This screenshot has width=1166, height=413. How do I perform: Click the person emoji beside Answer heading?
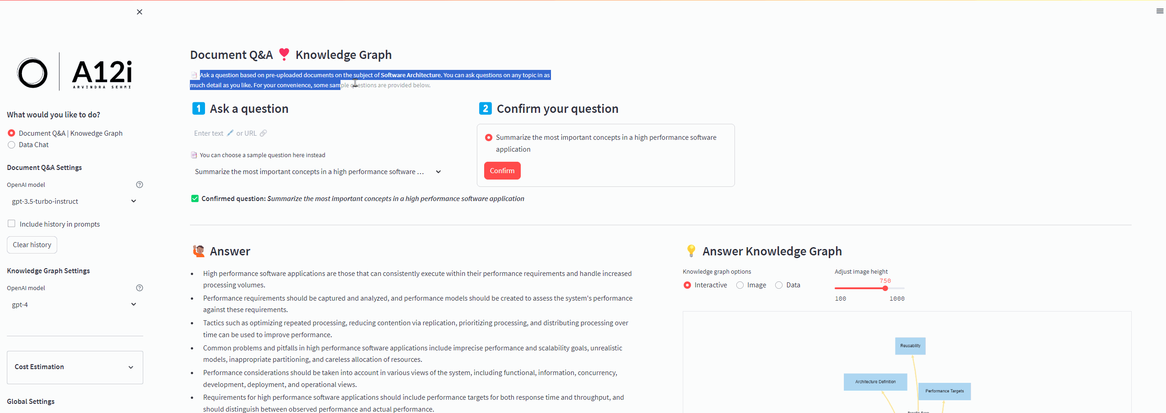click(x=199, y=251)
